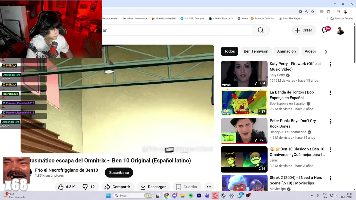This screenshot has height=200, width=356.
Task: Open Discord from the taskbar
Action: tap(175, 196)
